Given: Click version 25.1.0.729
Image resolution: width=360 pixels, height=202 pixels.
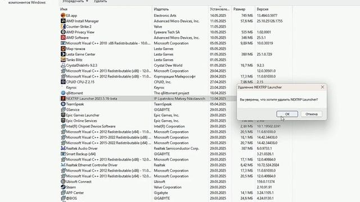Looking at the screenshot, I should (x=264, y=54).
